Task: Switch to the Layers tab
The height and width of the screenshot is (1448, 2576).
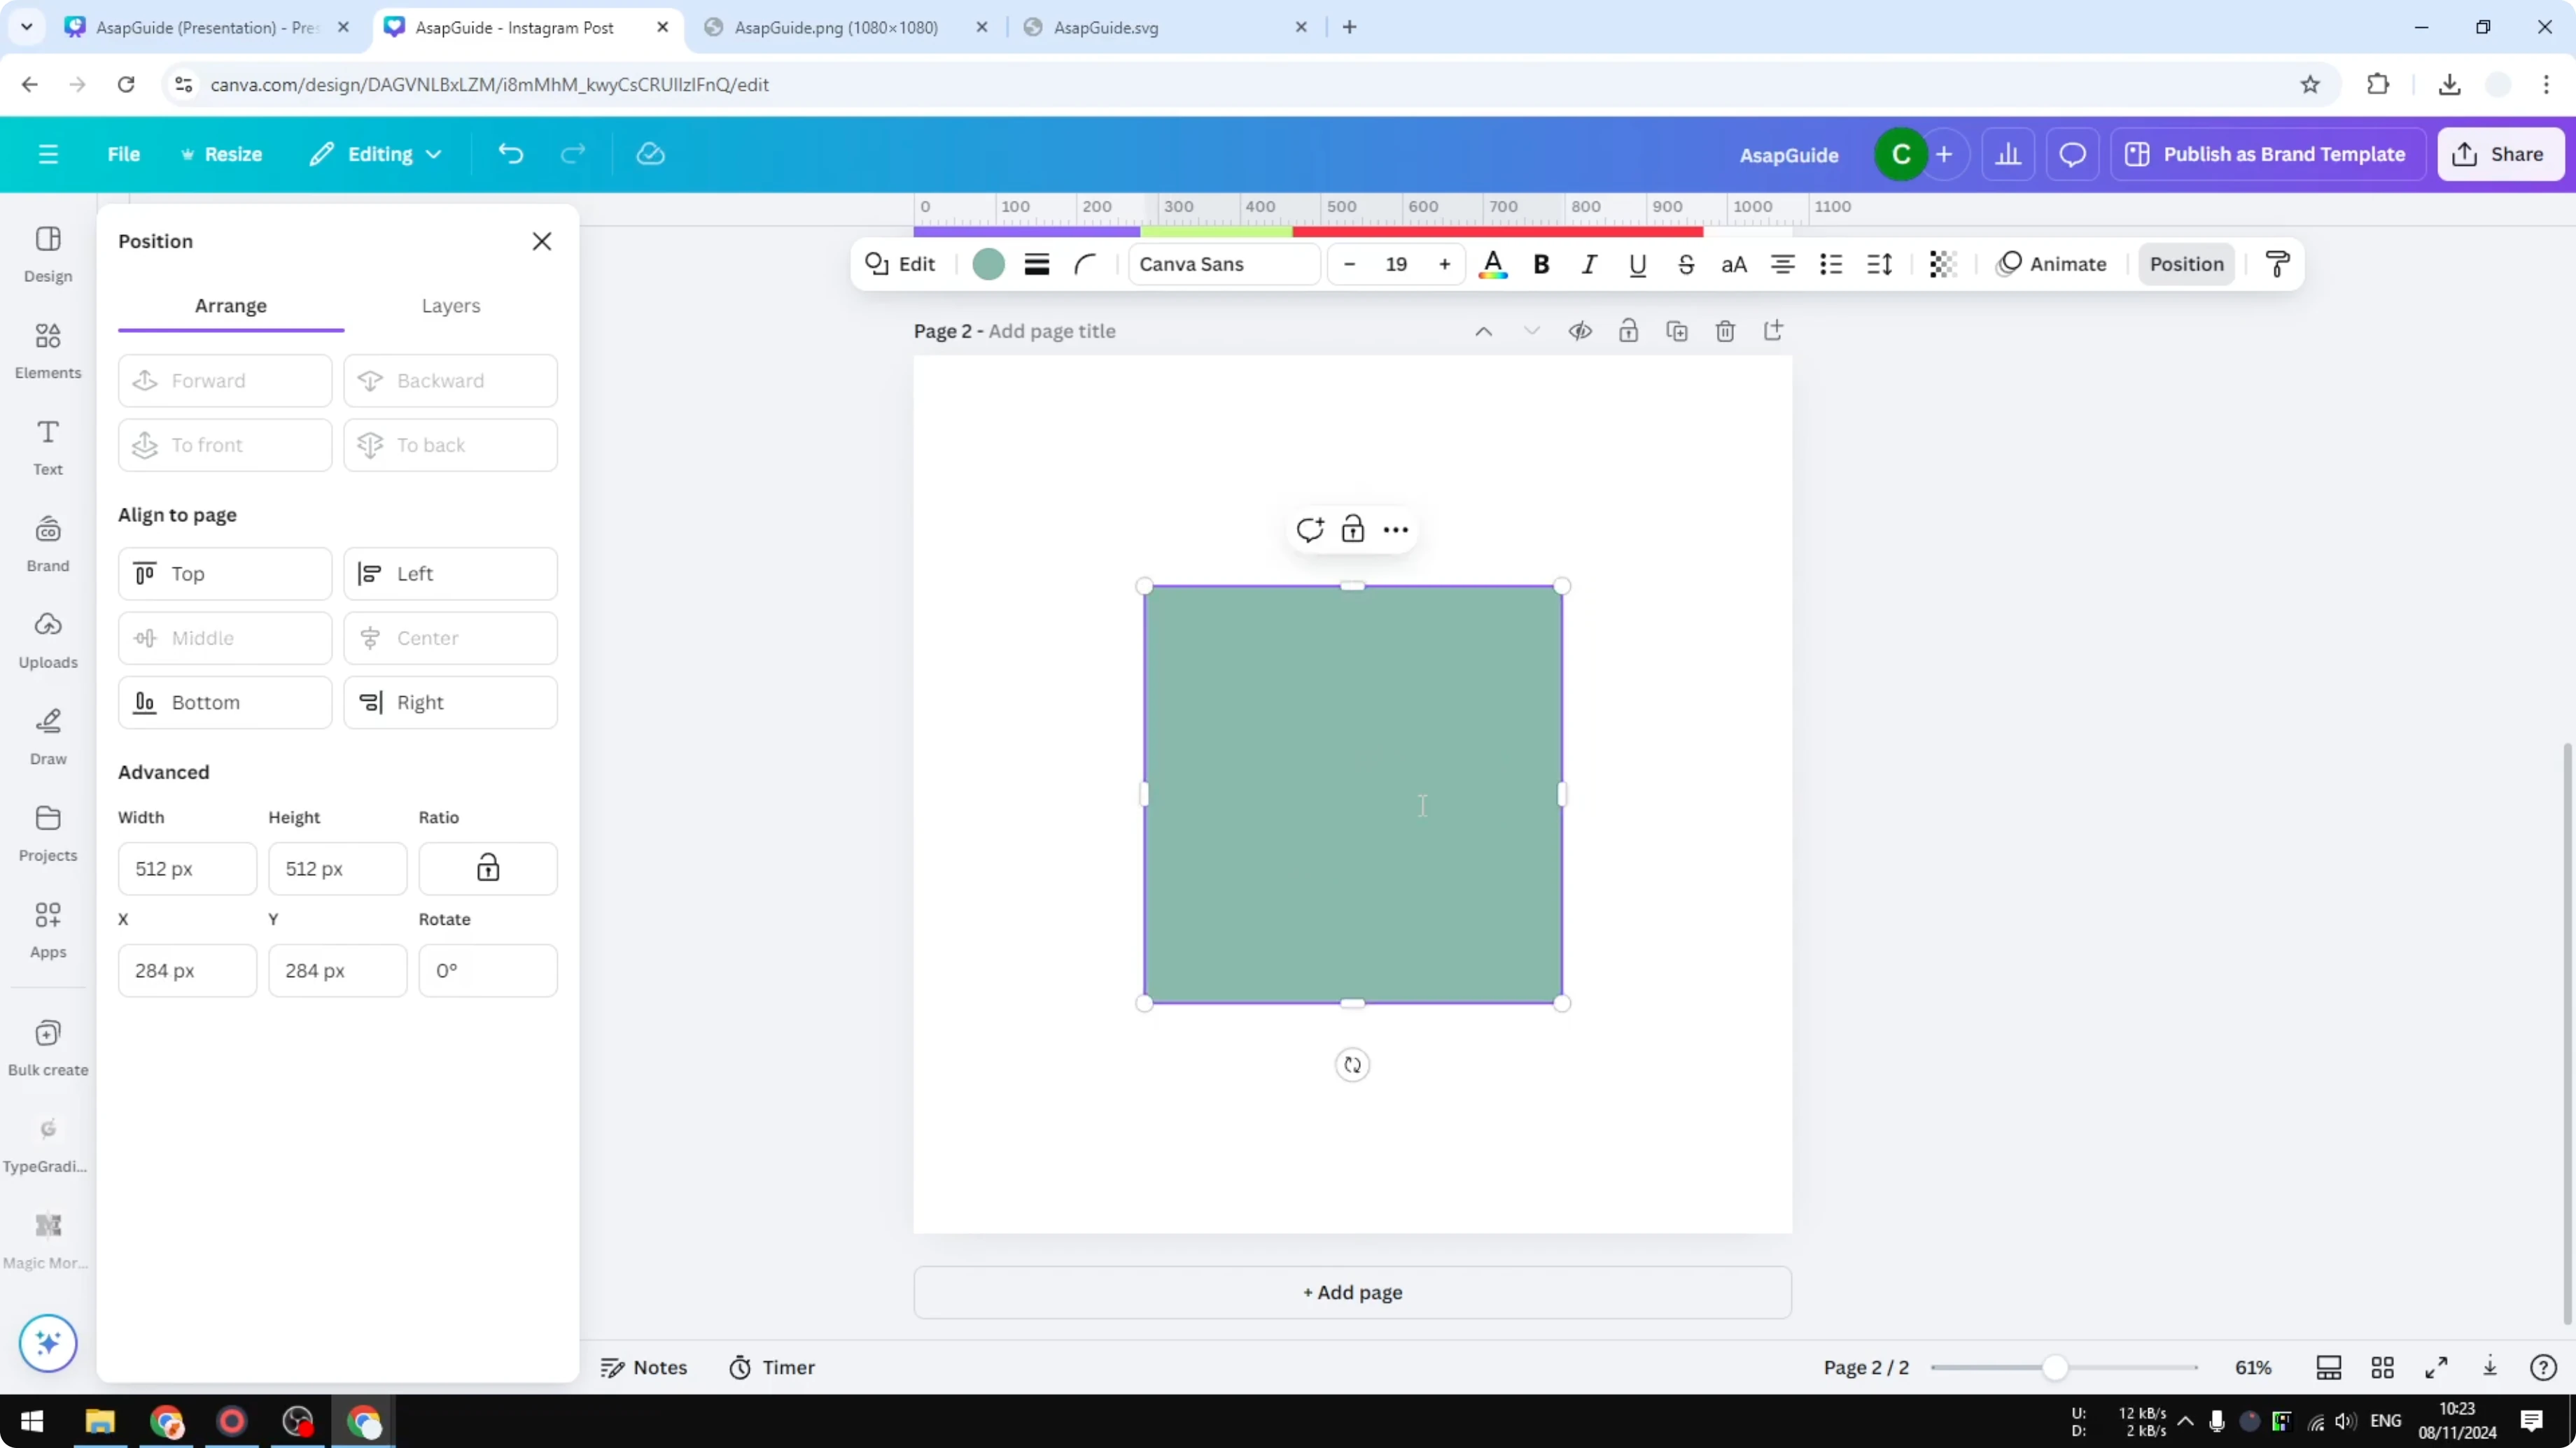Action: pyautogui.click(x=451, y=307)
